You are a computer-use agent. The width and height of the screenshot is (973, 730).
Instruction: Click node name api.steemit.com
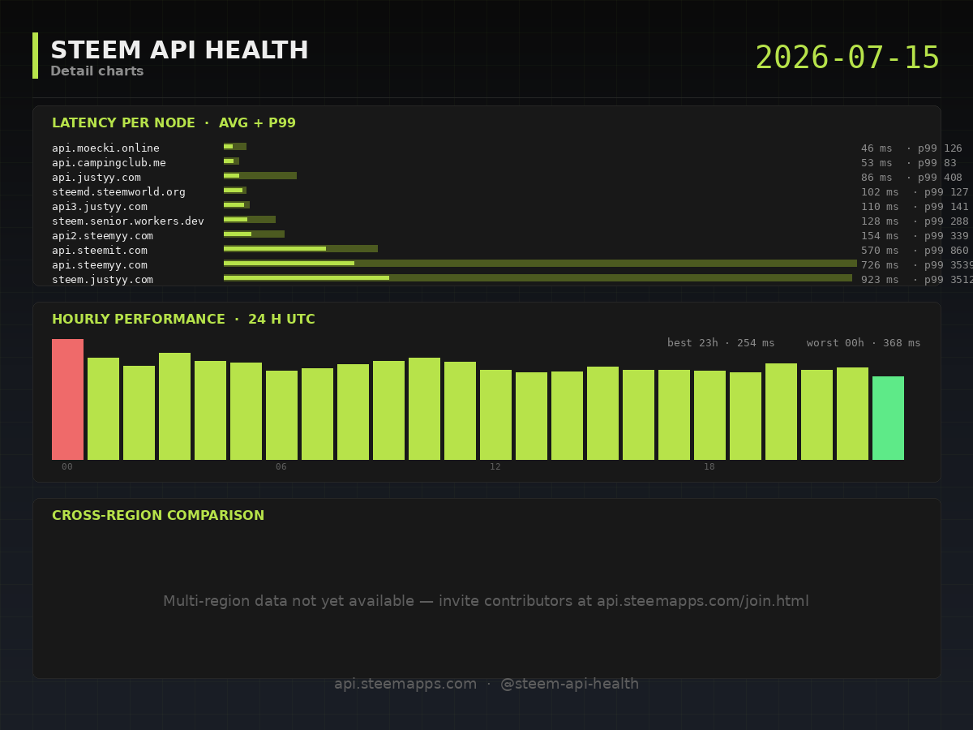point(100,251)
